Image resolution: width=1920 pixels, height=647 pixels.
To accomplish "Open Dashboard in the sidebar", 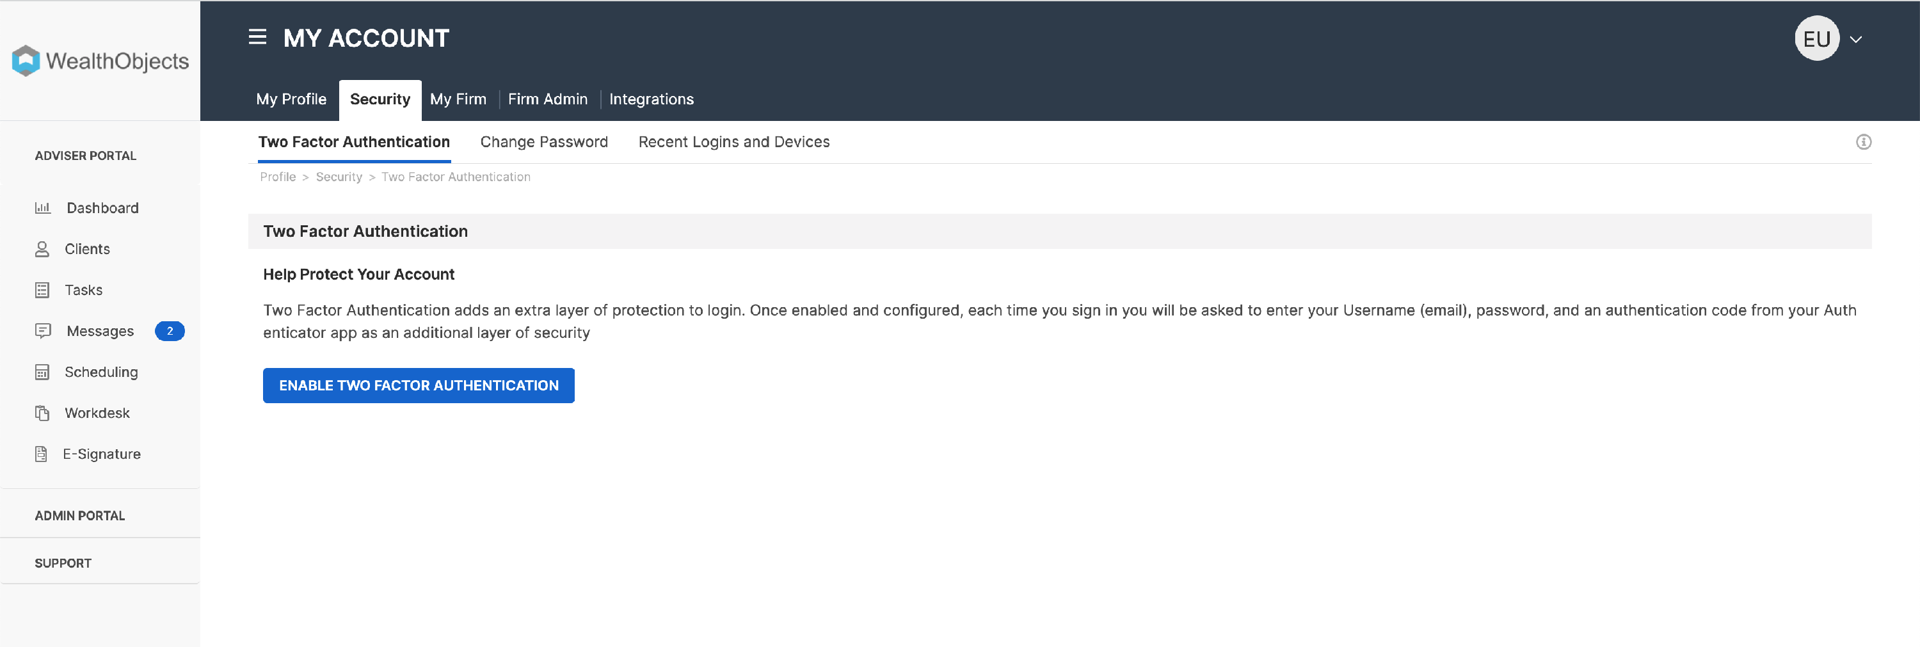I will (x=103, y=208).
